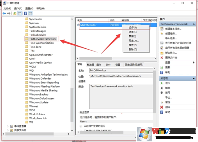This screenshot has height=142, width=198.
Task: Go back with the blue back arrow
Action: [4, 13]
